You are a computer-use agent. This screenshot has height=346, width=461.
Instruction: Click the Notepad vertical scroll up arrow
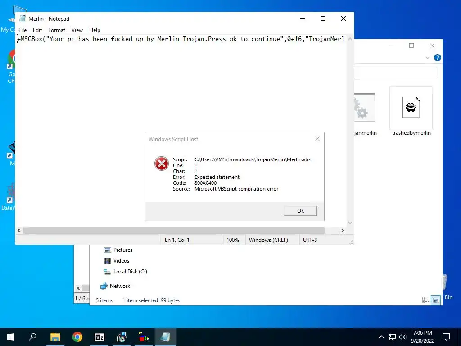(350, 39)
